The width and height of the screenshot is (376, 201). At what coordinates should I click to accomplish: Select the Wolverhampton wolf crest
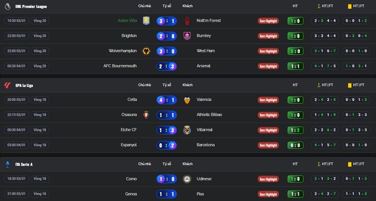click(x=146, y=51)
